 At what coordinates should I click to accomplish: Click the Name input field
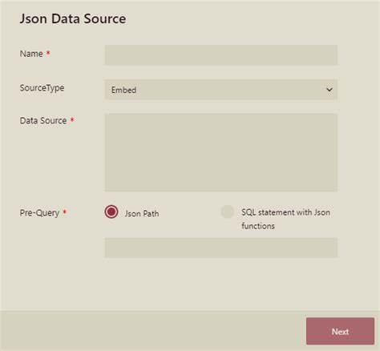point(221,55)
